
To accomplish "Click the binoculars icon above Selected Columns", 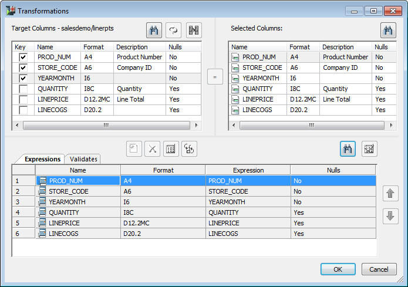I will (x=388, y=30).
